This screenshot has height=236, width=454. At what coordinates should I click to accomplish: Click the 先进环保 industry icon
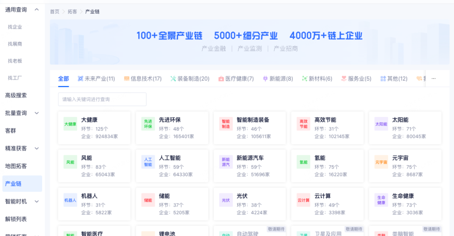pyautogui.click(x=148, y=124)
